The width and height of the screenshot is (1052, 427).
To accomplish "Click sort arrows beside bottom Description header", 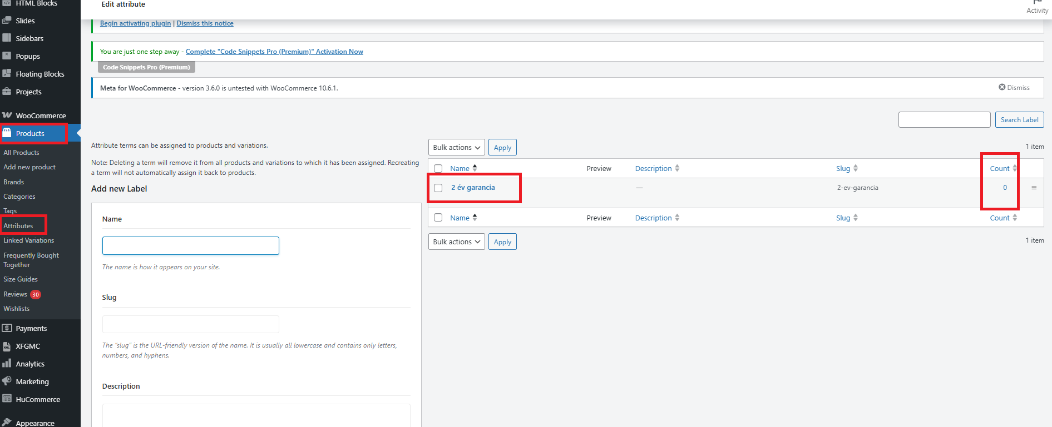I will pyautogui.click(x=677, y=218).
